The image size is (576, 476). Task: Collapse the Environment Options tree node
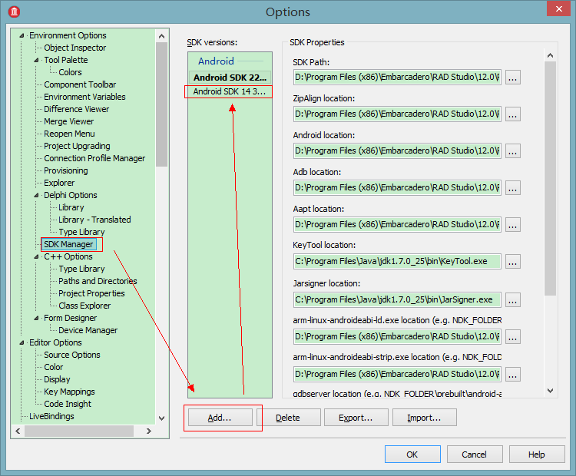(x=22, y=35)
